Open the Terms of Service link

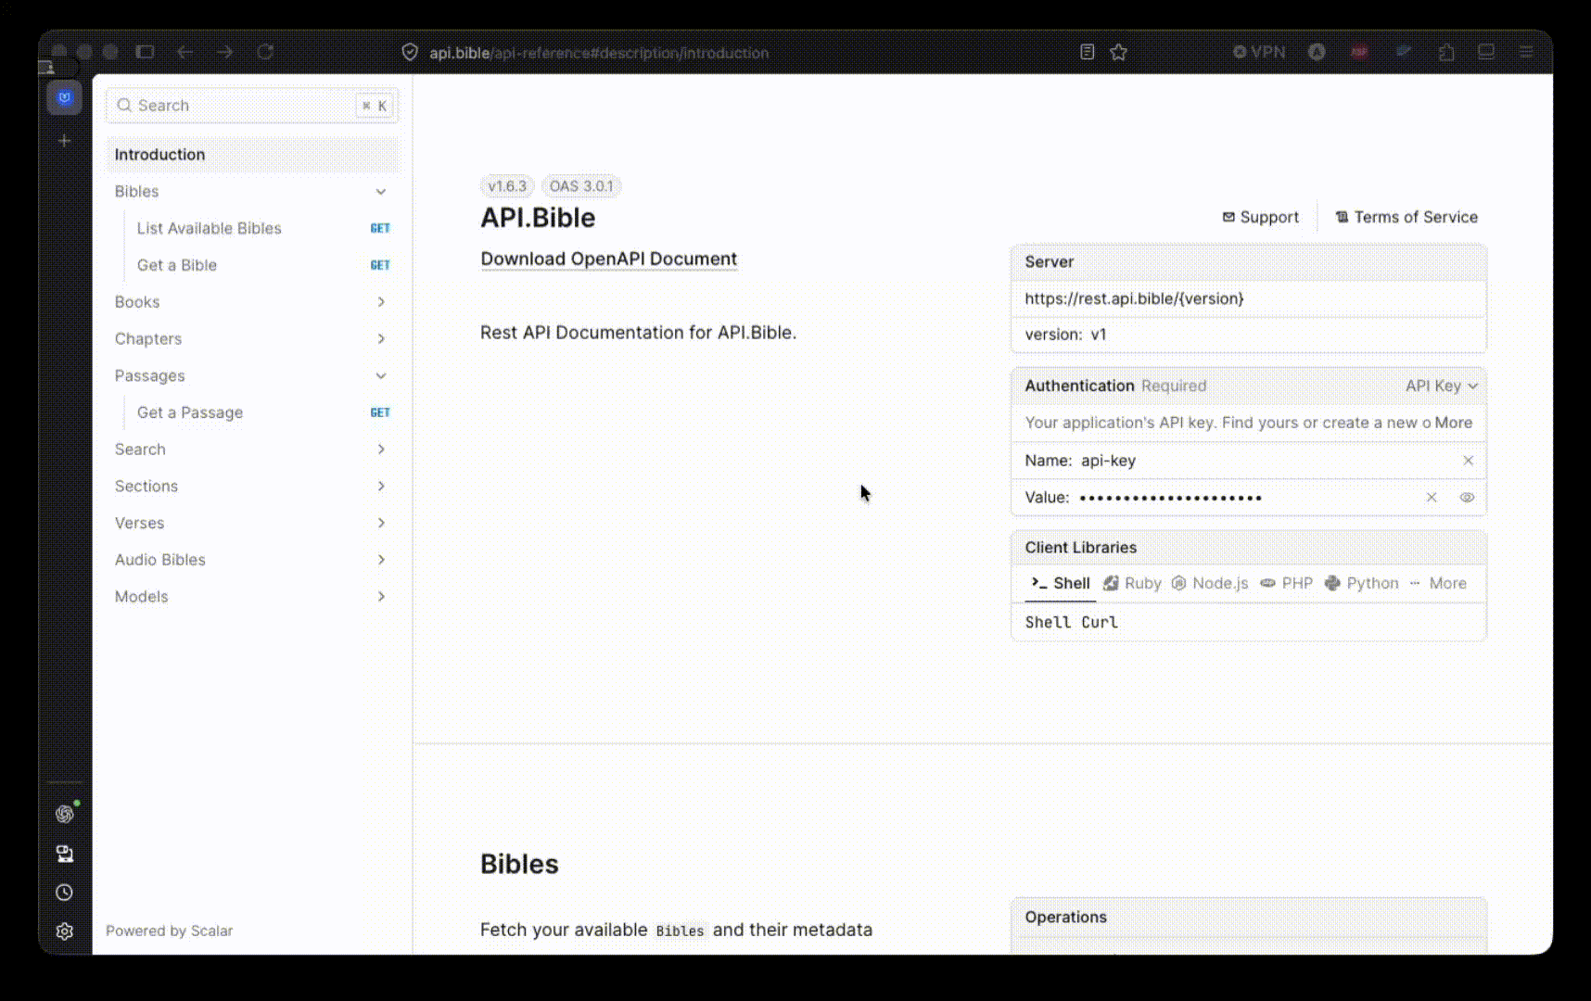tap(1406, 217)
